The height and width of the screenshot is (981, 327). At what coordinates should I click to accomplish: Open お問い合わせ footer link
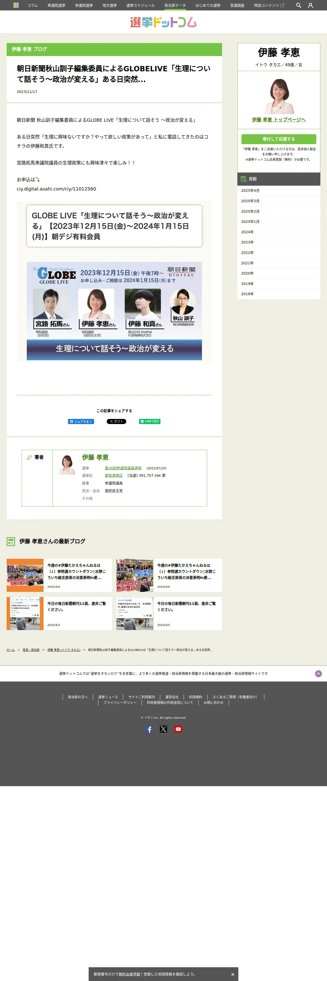(x=214, y=703)
